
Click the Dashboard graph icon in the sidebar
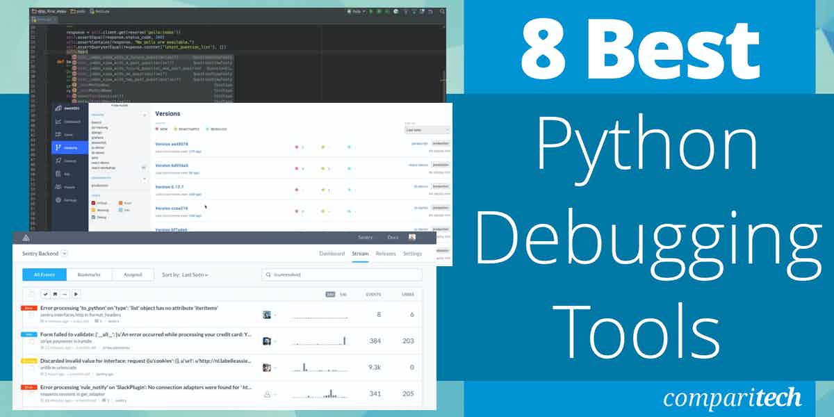[x=58, y=120]
